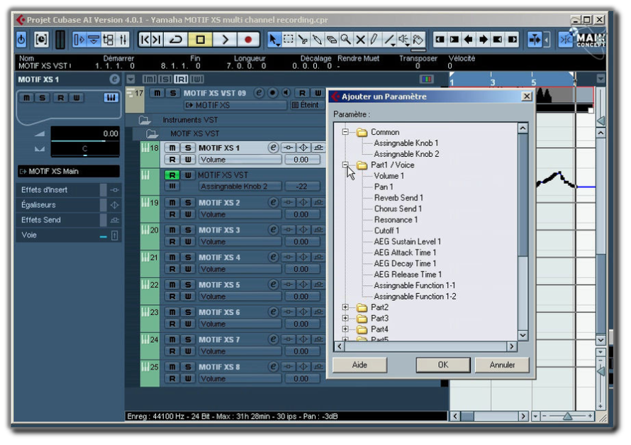Click the Record button in transport
This screenshot has height=445, width=631.
pyautogui.click(x=248, y=40)
